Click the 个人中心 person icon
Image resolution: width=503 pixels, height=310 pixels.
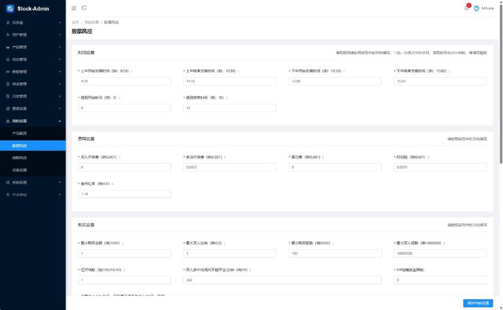coord(8,194)
